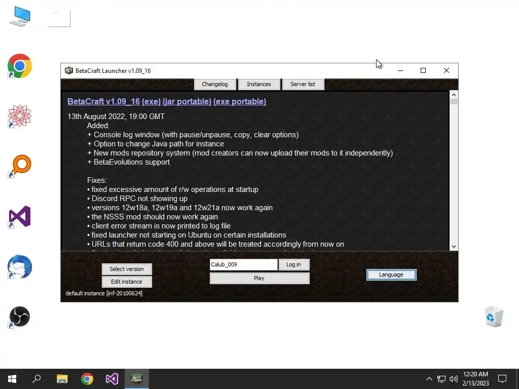Click the '+ BetaEvolutions support' changelog line
Viewport: 519px width, 389px height.
128,162
